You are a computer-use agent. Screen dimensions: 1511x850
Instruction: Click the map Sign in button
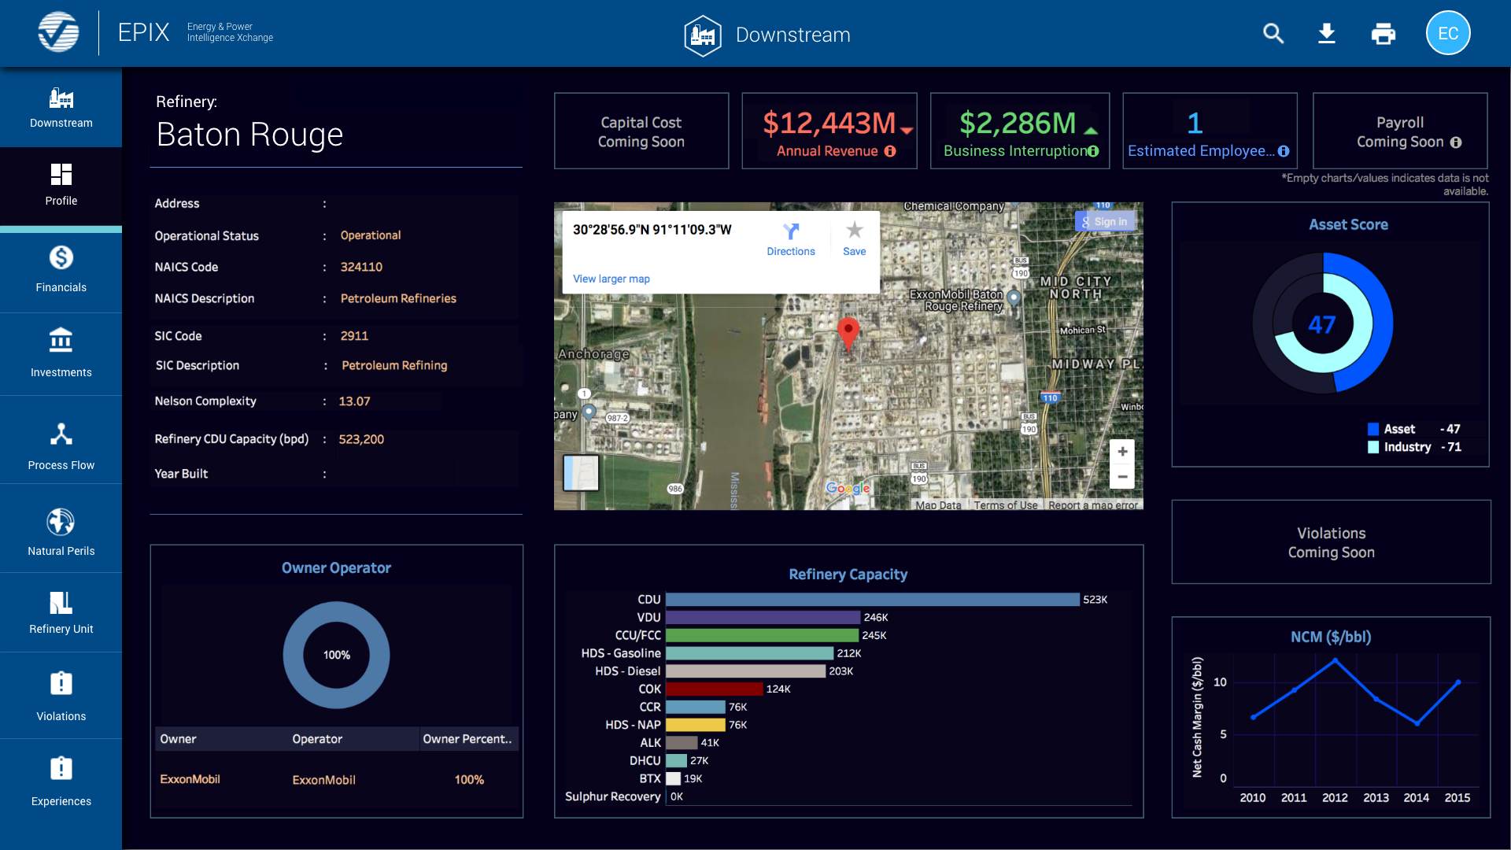1106,222
